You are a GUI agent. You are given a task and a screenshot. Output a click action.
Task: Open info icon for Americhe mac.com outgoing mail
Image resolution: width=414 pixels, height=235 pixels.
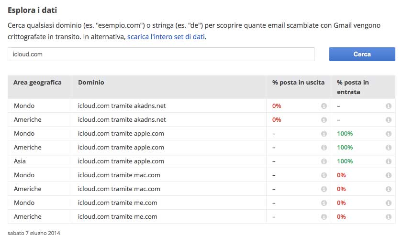tap(324, 189)
